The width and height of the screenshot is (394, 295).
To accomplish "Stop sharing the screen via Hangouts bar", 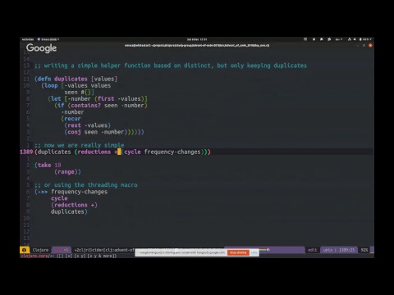I will point(238,252).
